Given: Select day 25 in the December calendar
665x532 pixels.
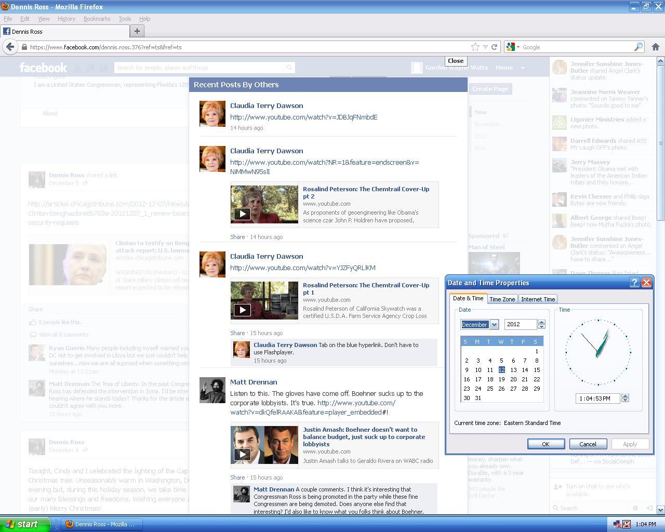Looking at the screenshot, I should [490, 389].
